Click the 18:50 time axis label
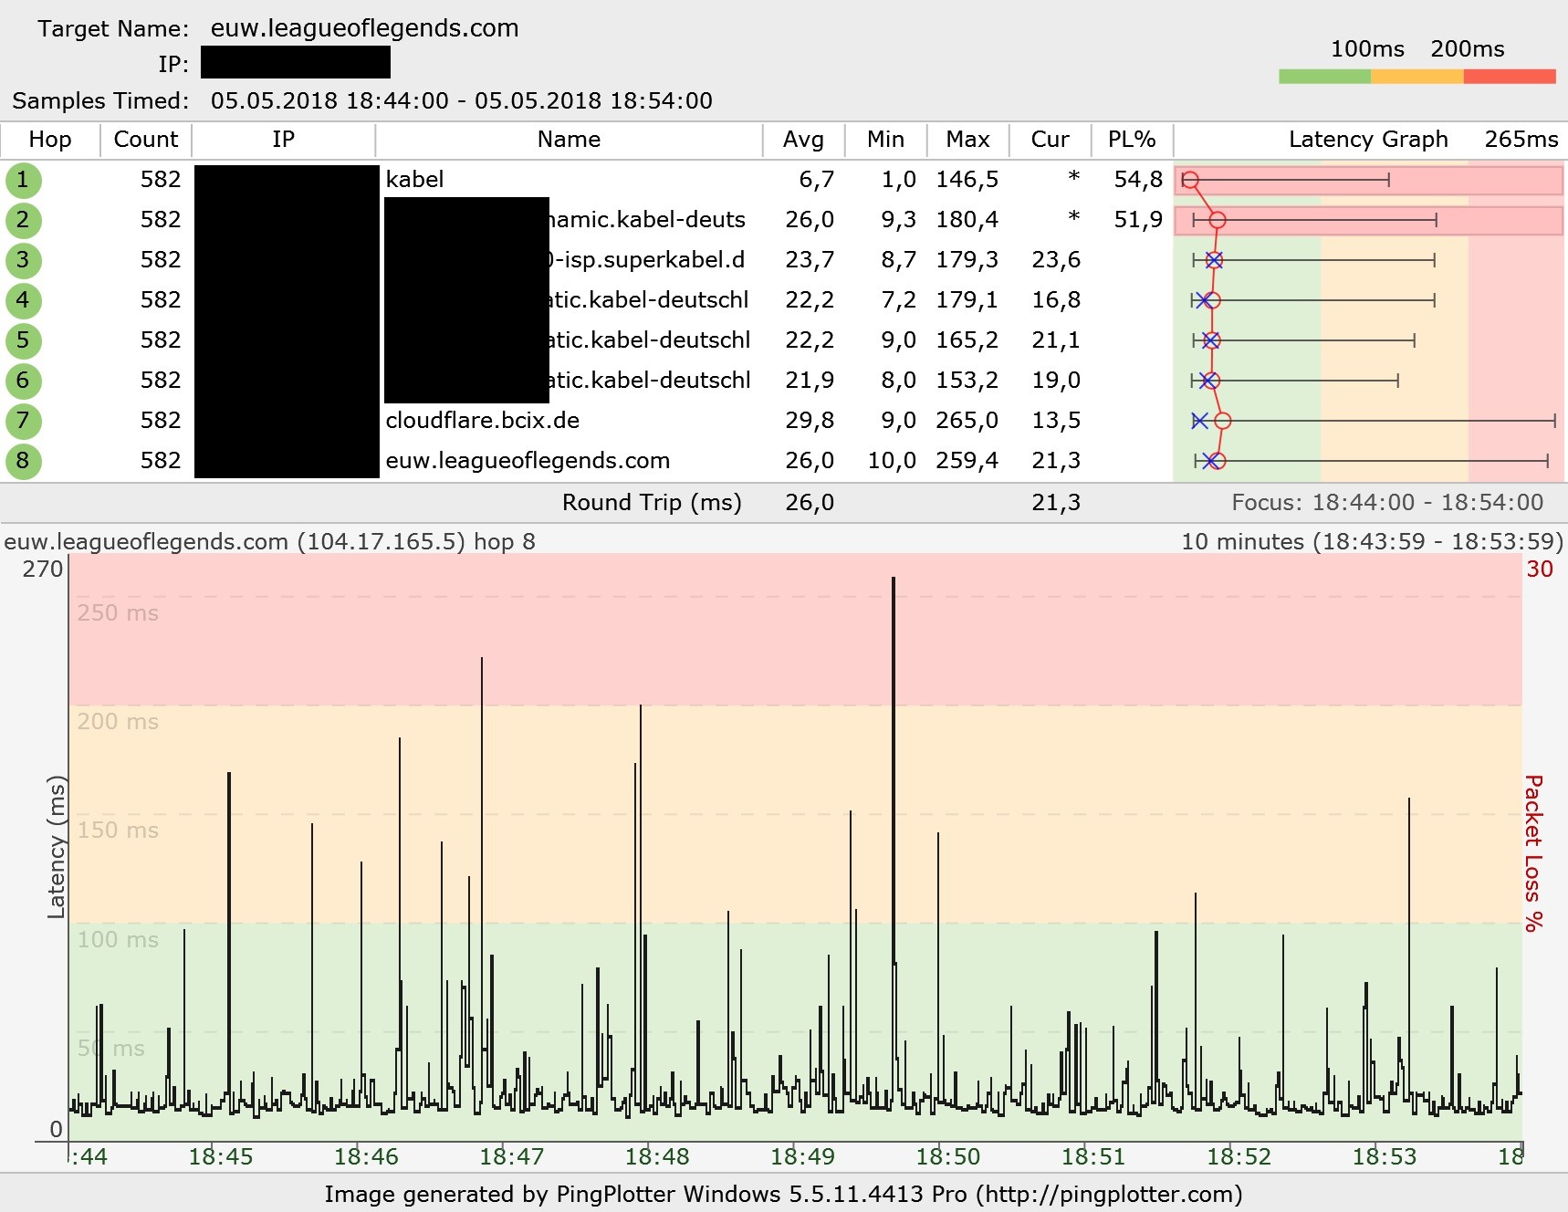Viewport: 1568px width, 1212px height. pos(948,1157)
